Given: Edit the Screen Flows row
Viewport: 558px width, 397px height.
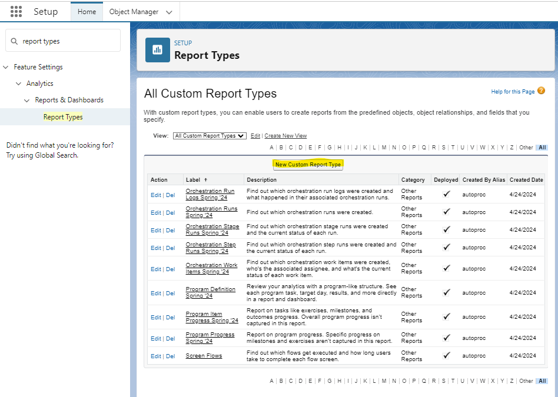Looking at the screenshot, I should (x=156, y=356).
